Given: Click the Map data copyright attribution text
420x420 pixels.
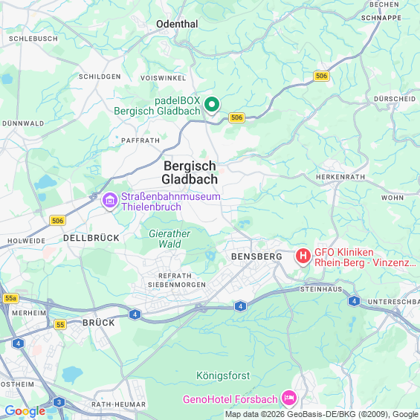Looking at the screenshot, I should coord(322,414).
